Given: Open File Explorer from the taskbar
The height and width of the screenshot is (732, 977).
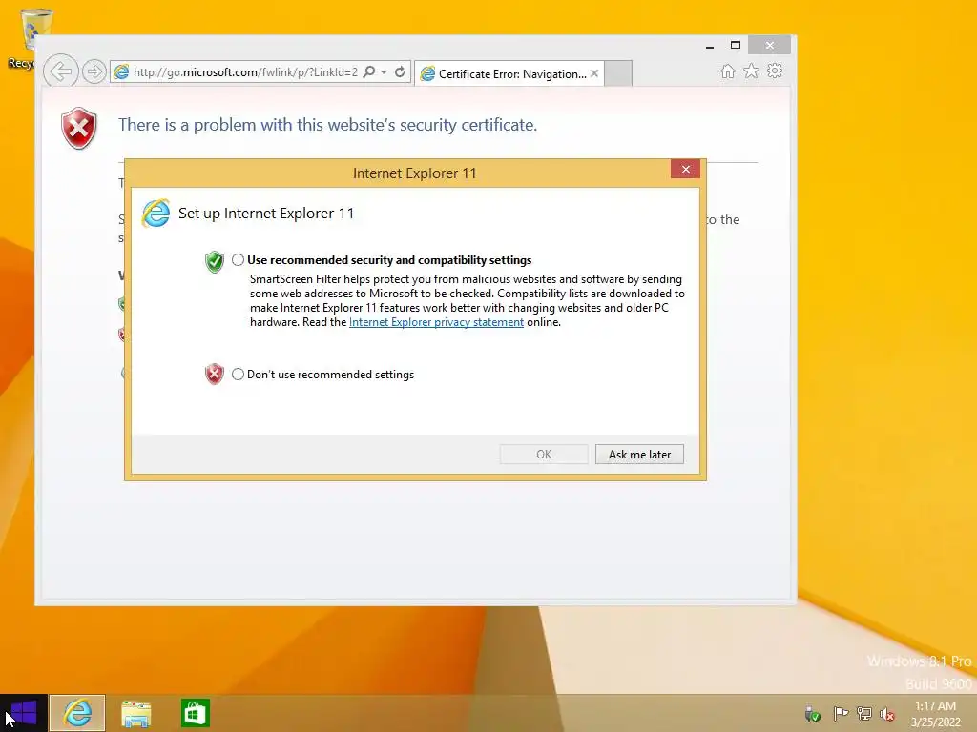Looking at the screenshot, I should coord(135,713).
